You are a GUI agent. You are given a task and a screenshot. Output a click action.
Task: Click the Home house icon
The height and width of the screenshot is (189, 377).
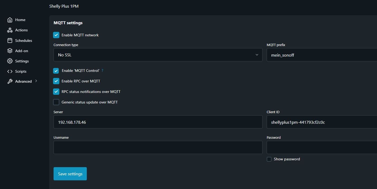click(10, 20)
